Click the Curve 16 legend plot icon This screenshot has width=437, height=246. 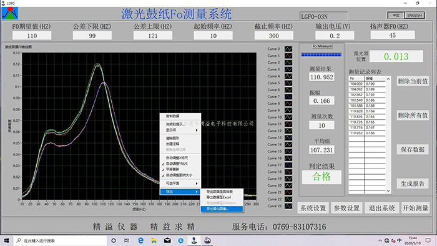(x=288, y=158)
